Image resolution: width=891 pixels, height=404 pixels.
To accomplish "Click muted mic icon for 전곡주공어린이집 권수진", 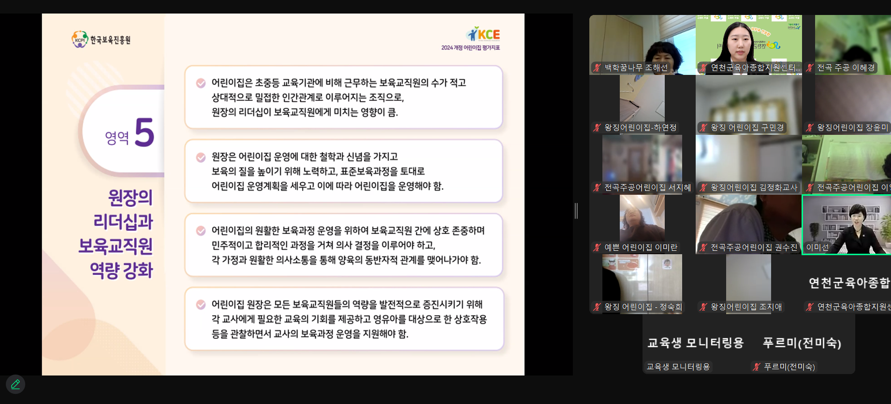I will (x=704, y=248).
